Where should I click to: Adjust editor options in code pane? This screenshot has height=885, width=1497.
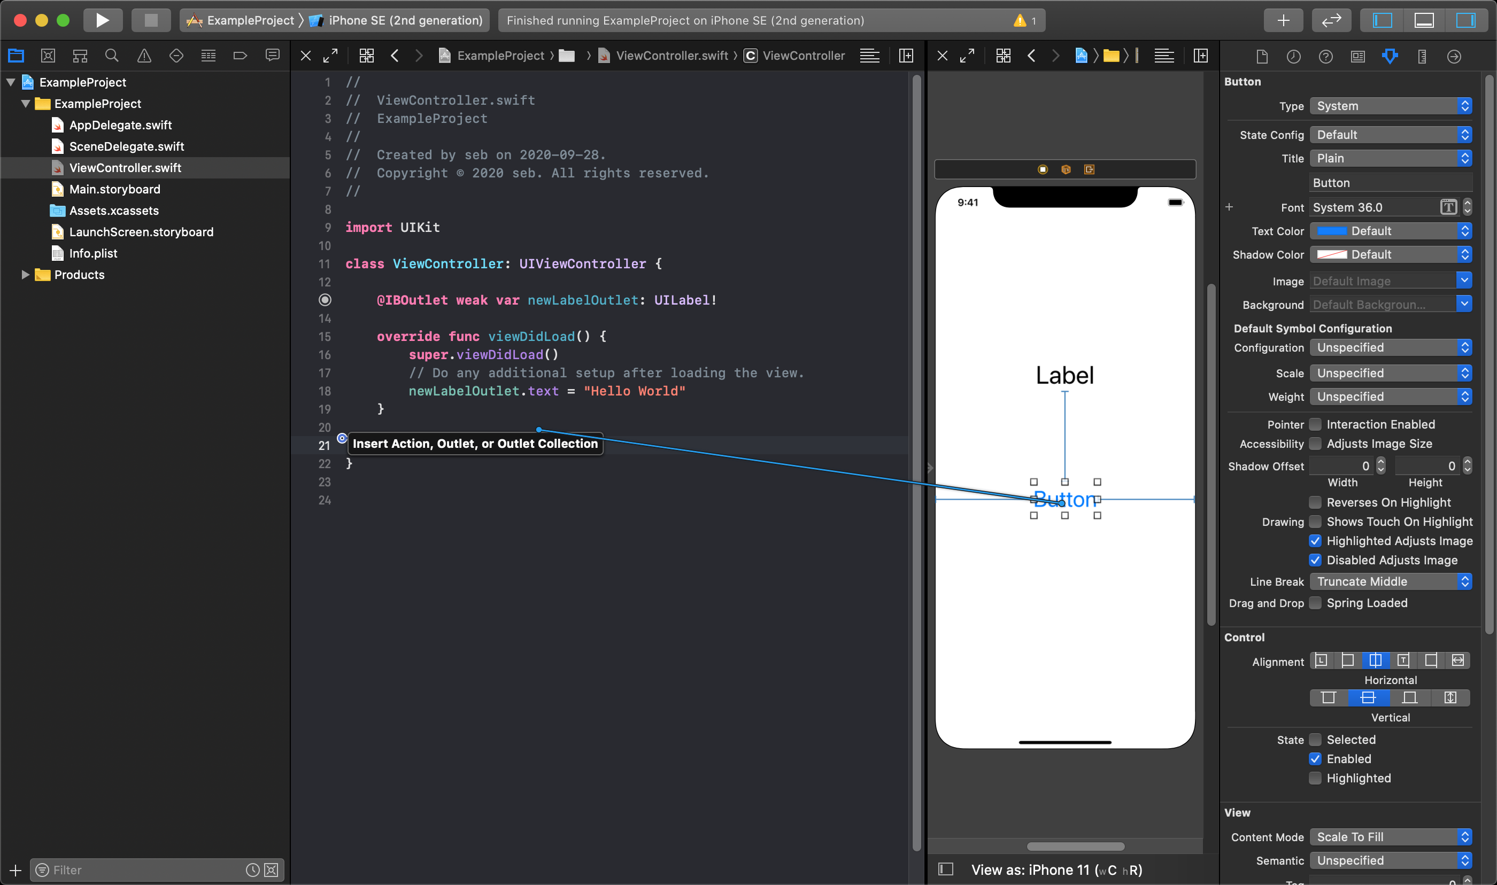coord(869,56)
